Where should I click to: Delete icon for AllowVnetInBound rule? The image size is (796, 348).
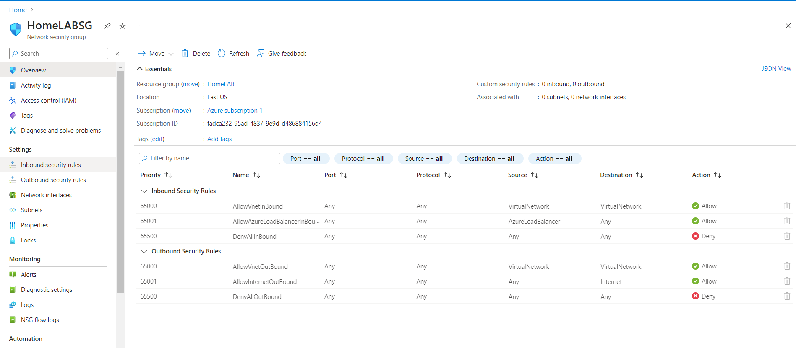coord(787,206)
